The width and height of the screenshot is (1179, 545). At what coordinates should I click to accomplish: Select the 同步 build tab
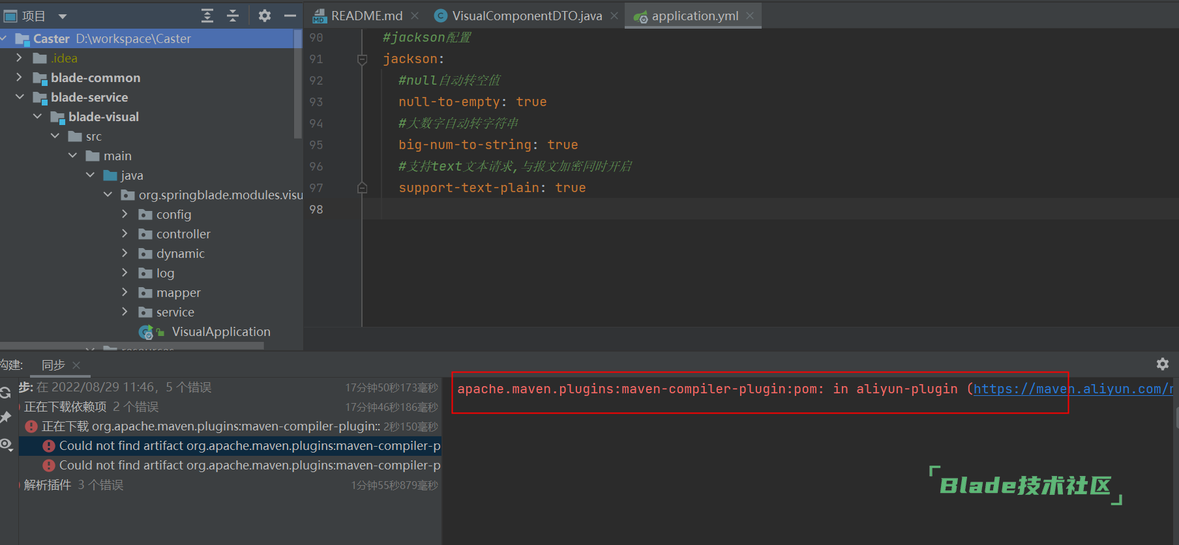click(53, 365)
